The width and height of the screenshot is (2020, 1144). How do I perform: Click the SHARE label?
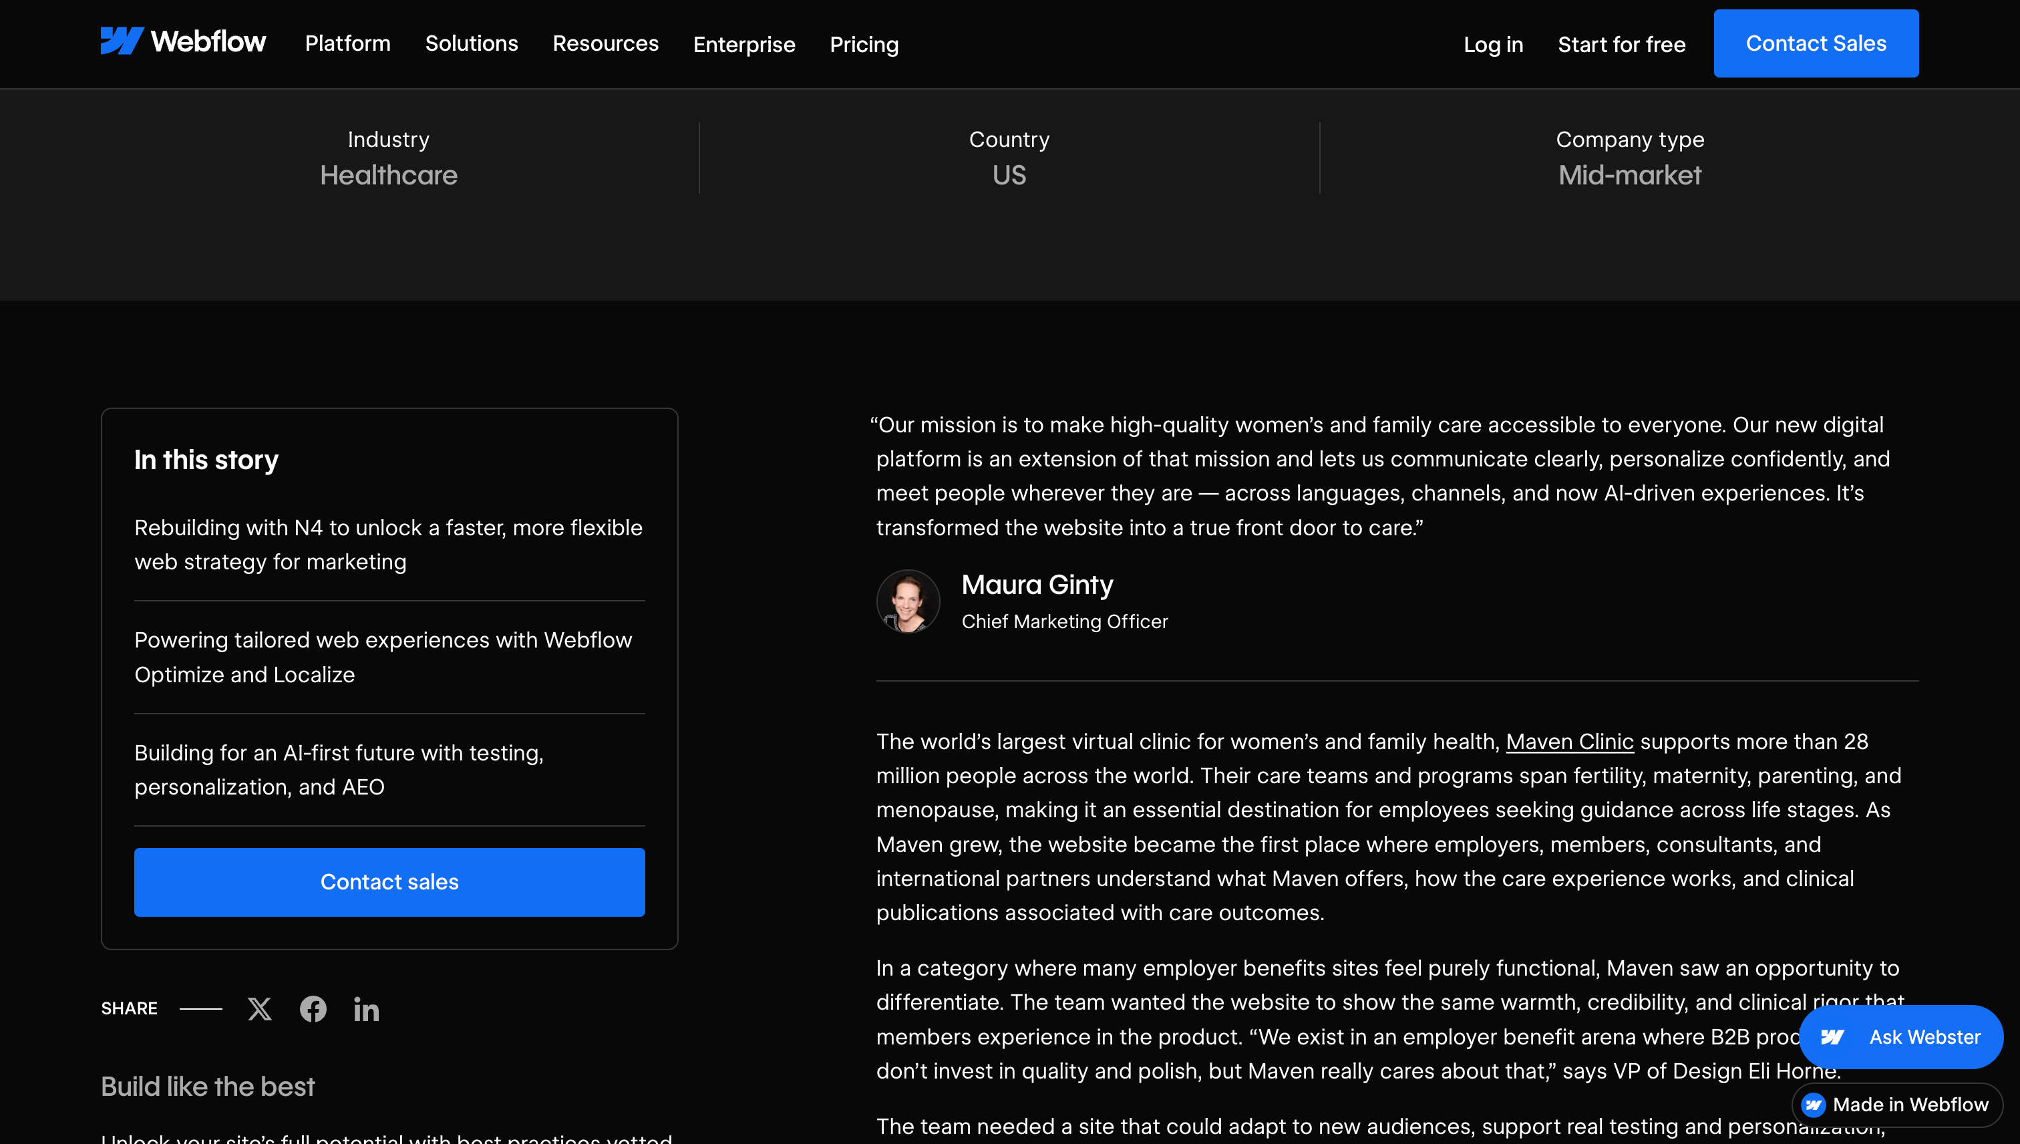pos(129,1008)
